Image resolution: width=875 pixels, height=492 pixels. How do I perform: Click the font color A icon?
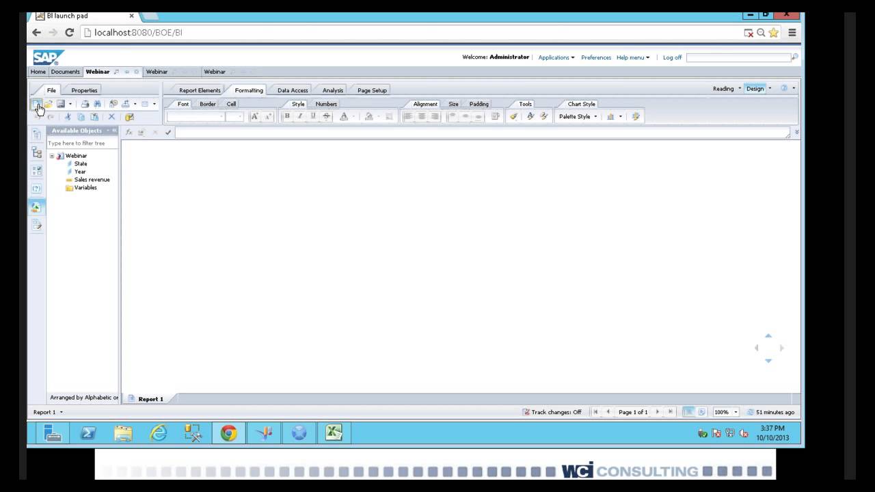(344, 116)
